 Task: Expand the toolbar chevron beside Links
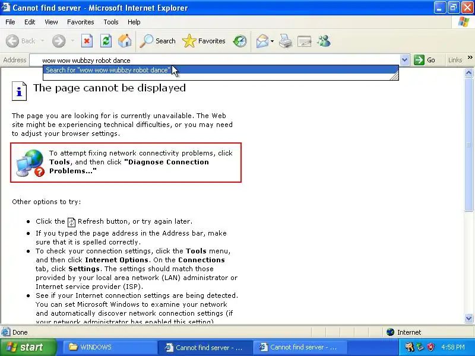pos(470,57)
